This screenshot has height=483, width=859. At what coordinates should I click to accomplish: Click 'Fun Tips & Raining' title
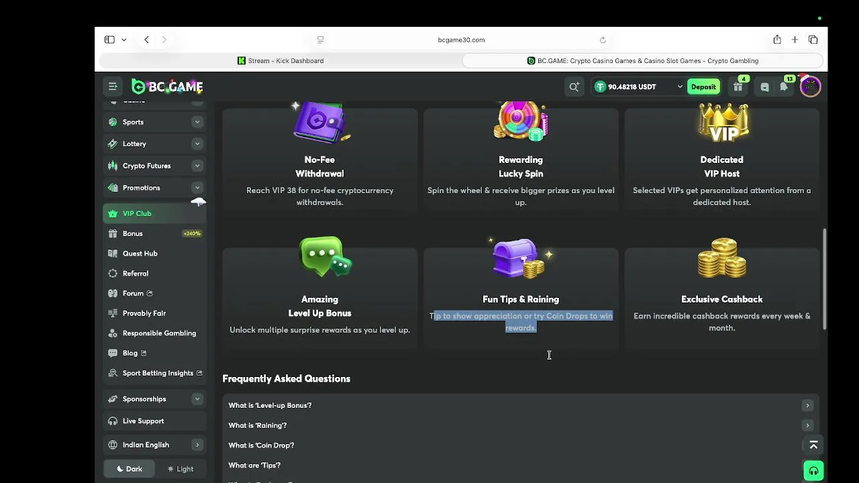pos(521,299)
